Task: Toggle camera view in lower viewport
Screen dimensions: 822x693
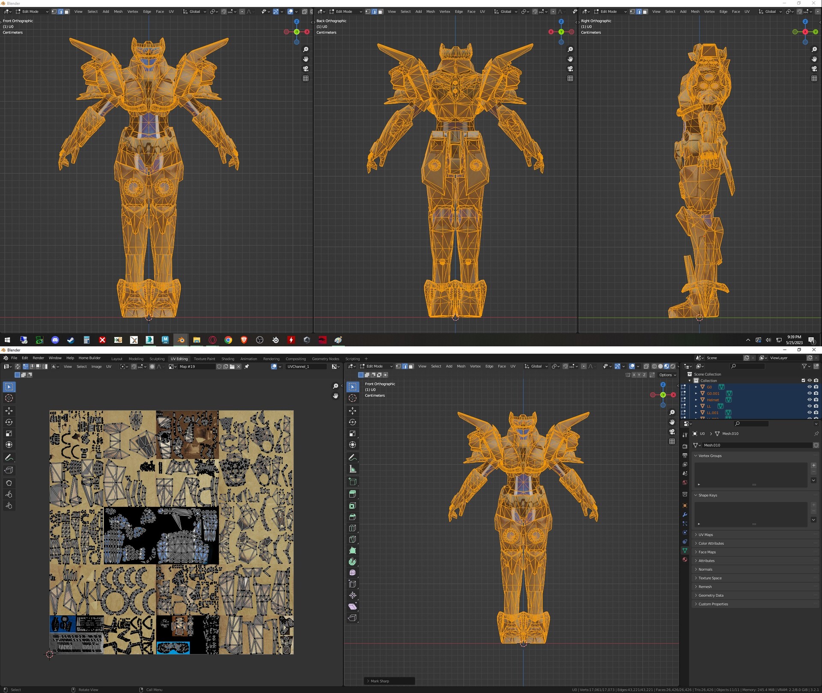Action: 672,432
